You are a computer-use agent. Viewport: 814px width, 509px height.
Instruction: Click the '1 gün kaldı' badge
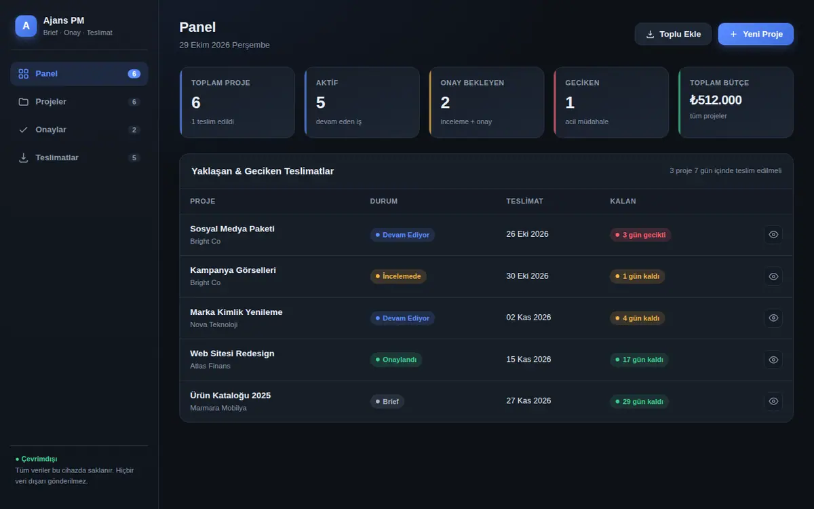pyautogui.click(x=638, y=276)
